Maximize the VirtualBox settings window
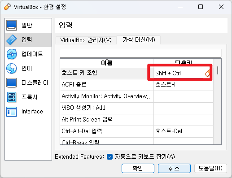This screenshot has height=178, width=232. [x=201, y=7]
